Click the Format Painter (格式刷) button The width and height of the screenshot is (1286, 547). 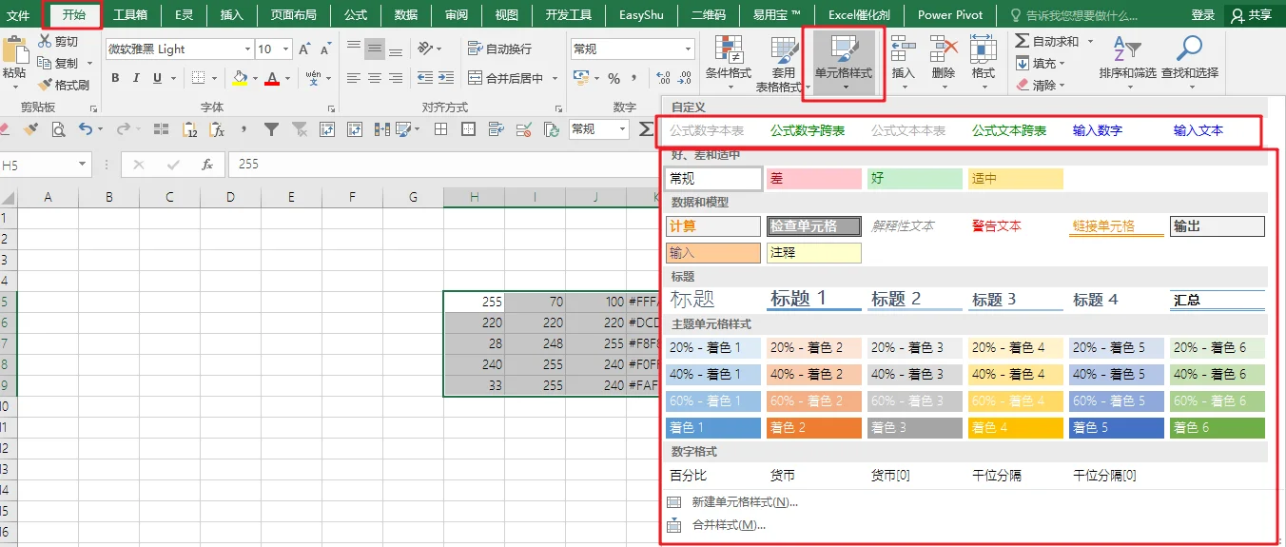click(63, 85)
